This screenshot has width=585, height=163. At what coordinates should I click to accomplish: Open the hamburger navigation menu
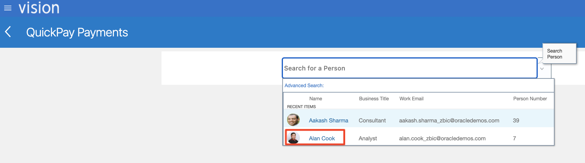tap(8, 8)
